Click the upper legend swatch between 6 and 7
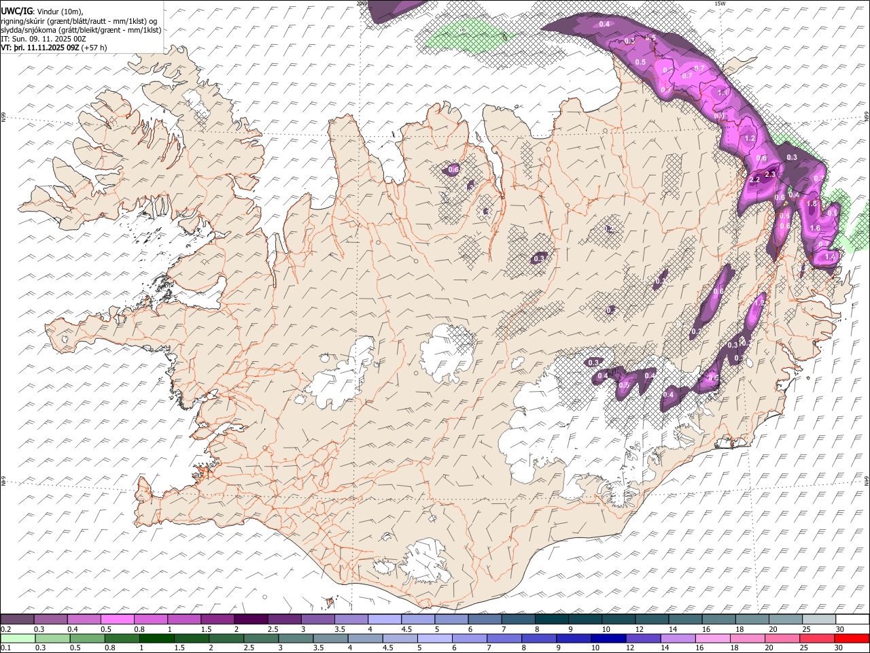Viewport: 870px width, 653px height. click(x=485, y=619)
